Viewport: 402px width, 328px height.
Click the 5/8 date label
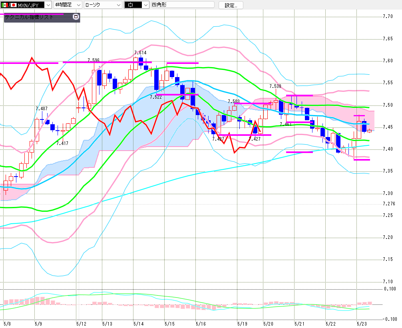[x=7, y=324]
